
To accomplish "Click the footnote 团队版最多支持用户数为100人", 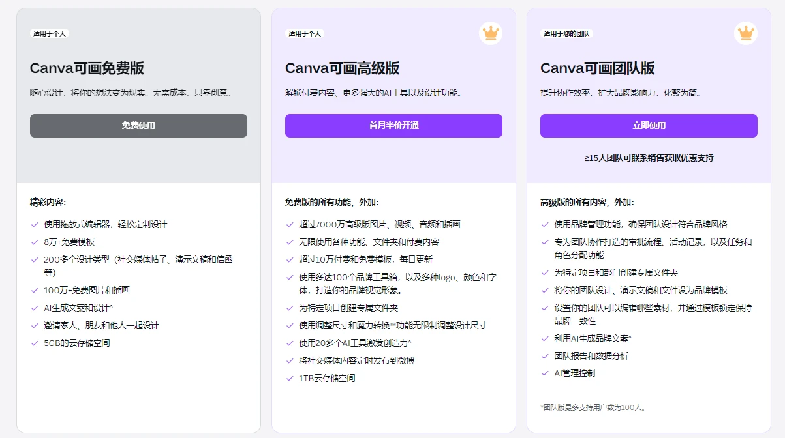I will point(593,408).
